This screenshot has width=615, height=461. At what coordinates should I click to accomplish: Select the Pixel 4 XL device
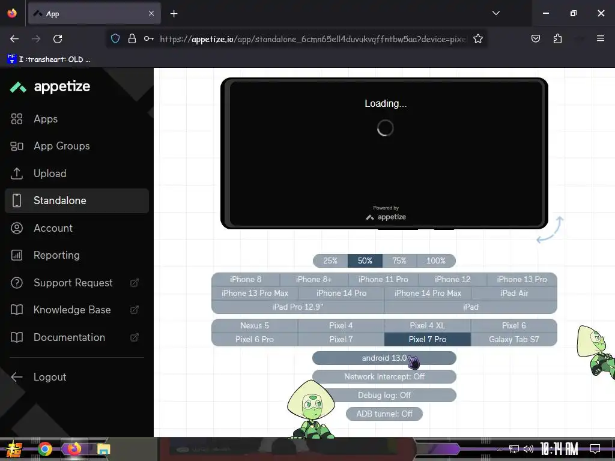pyautogui.click(x=428, y=326)
